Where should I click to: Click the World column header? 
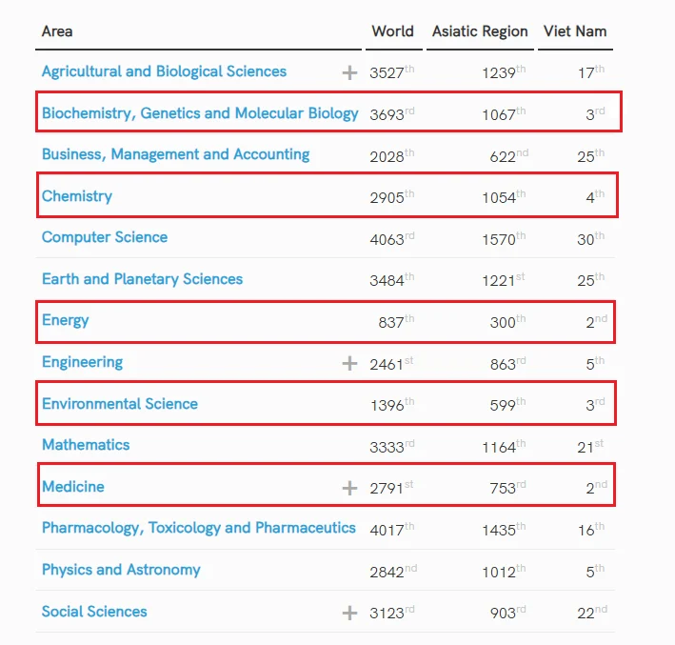[392, 31]
